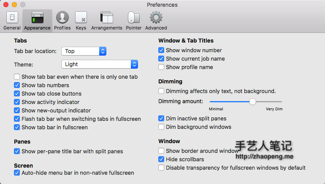The width and height of the screenshot is (325, 184).
Task: Open the Tab bar location dropdown
Action: coord(84,51)
